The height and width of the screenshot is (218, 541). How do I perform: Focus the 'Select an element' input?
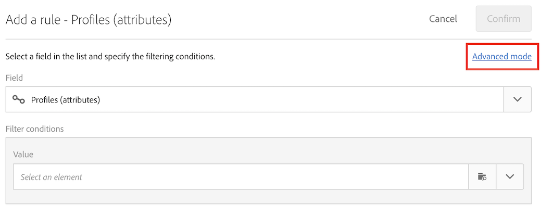pos(156,177)
